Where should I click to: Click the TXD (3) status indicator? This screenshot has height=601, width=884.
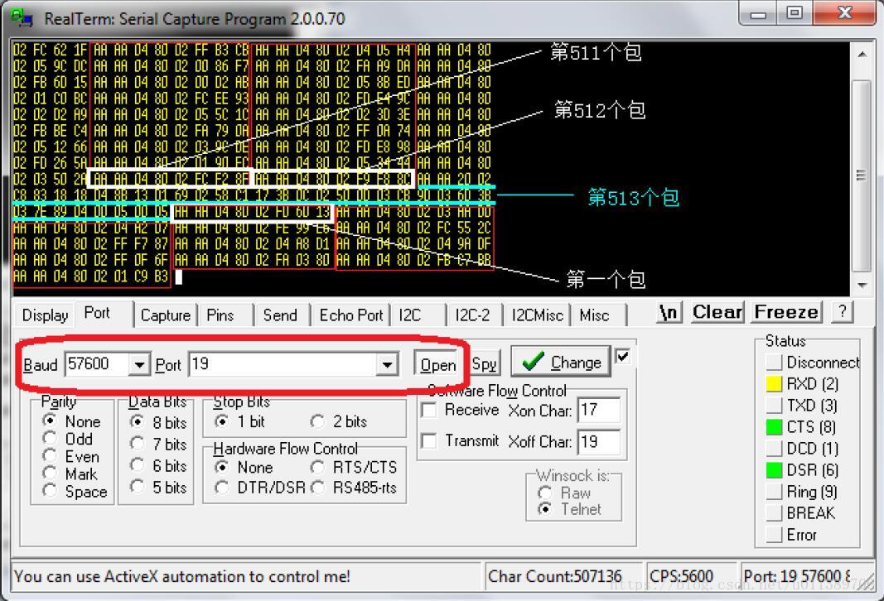coord(774,405)
